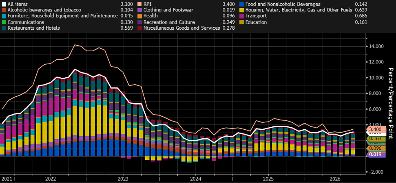Select Miscellaneous Goods and Services label
Viewport: 396px width, 183px height.
point(181,28)
